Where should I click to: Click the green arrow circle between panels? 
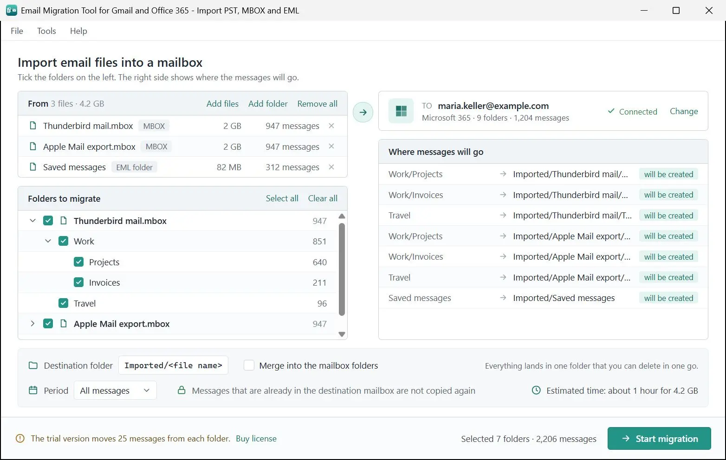363,112
